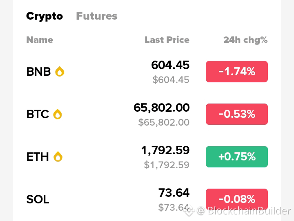Click the -1.74% change badge for BNB
Image resolution: width=294 pixels, height=221 pixels.
click(x=237, y=72)
